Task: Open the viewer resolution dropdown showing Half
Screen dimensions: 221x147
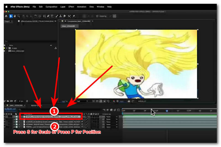Action: click(x=82, y=101)
